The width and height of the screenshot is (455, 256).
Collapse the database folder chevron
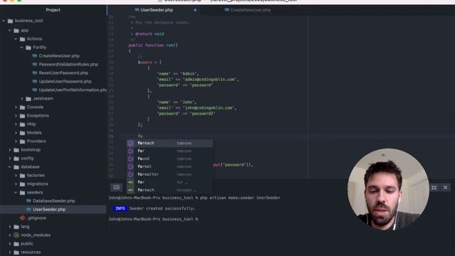pyautogui.click(x=9, y=167)
